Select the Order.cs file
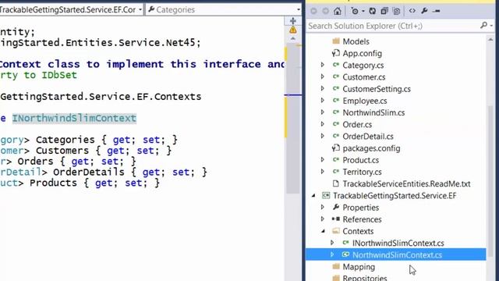The height and width of the screenshot is (281, 499). point(357,125)
